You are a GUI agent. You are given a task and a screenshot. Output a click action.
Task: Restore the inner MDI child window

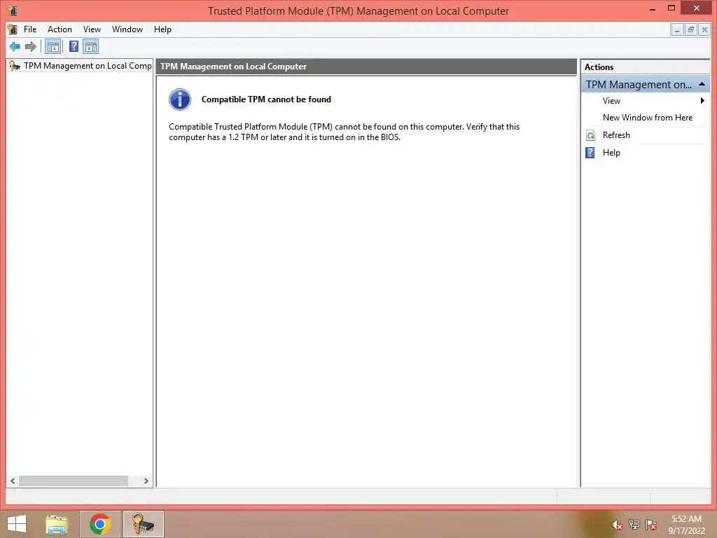coord(691,29)
